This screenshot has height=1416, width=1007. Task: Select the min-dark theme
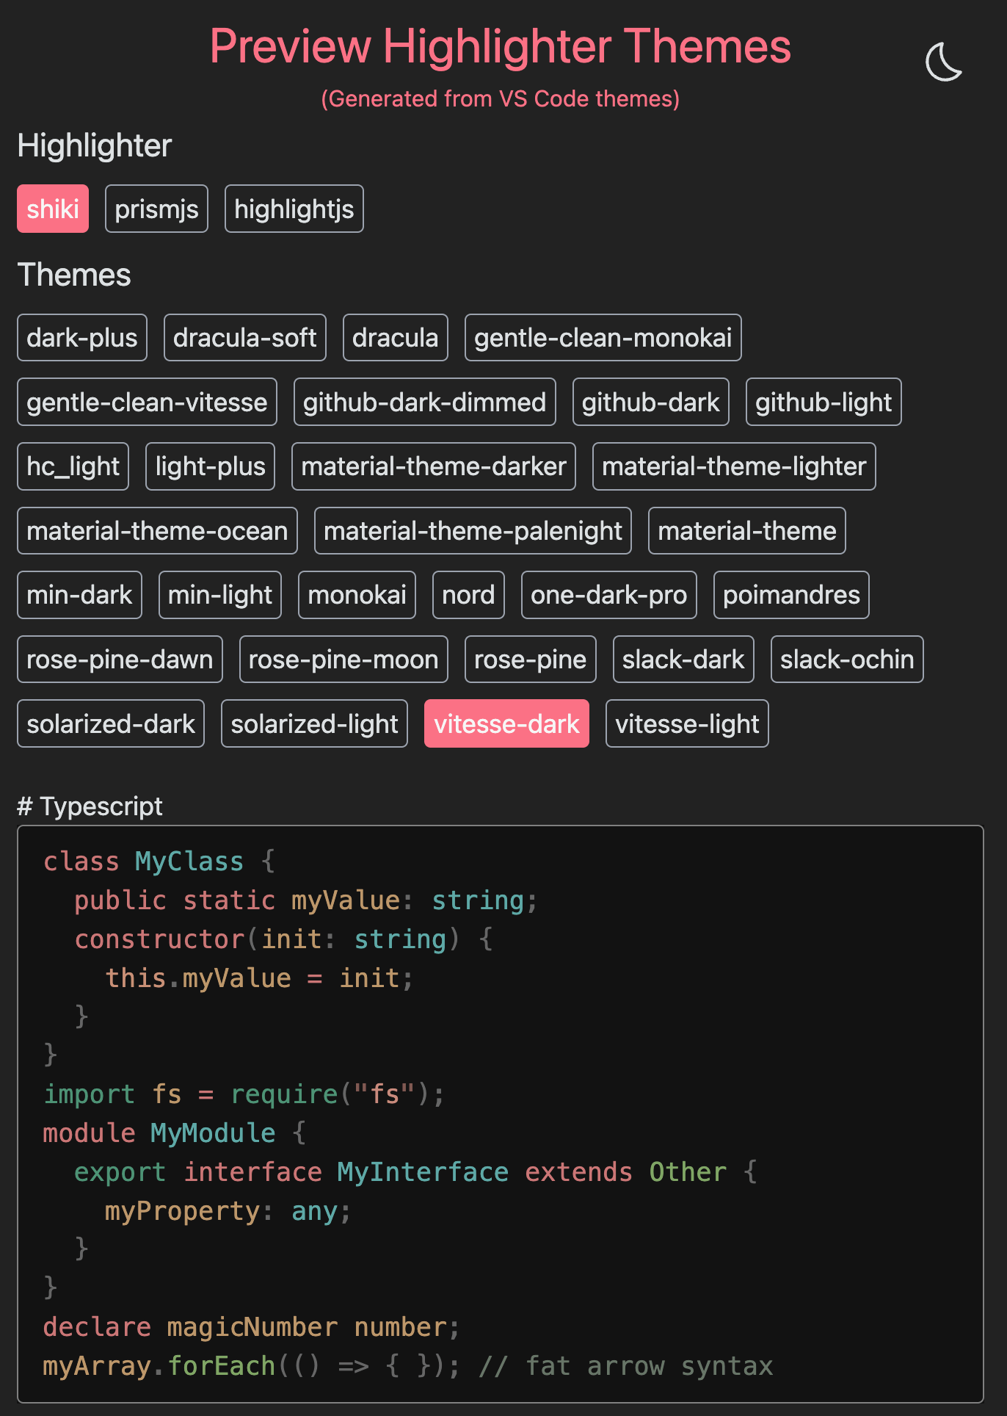click(x=79, y=595)
